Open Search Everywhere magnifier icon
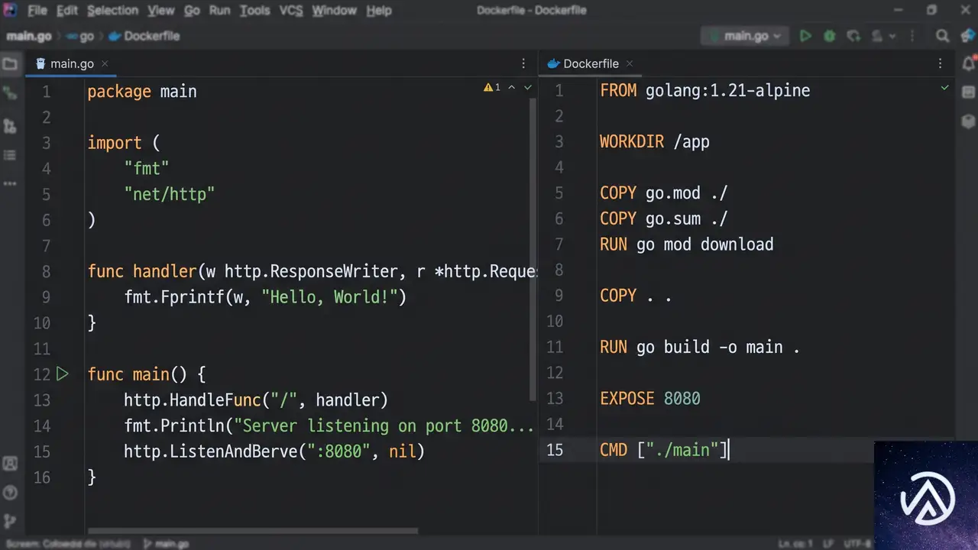Viewport: 978px width, 550px height. 943,36
